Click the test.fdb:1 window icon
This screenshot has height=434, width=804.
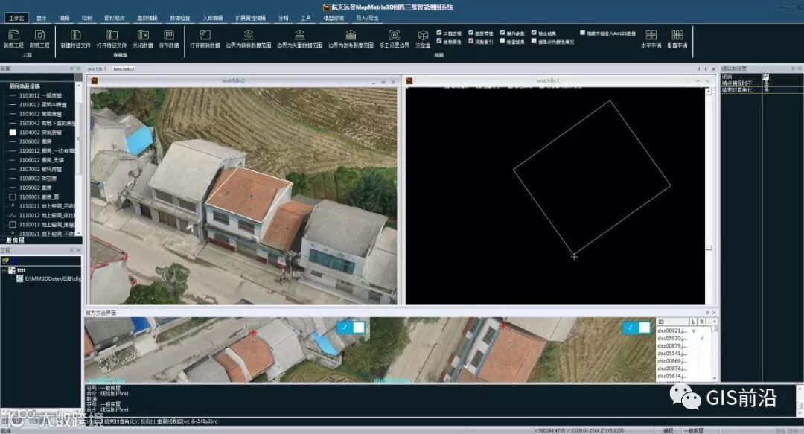coord(409,80)
